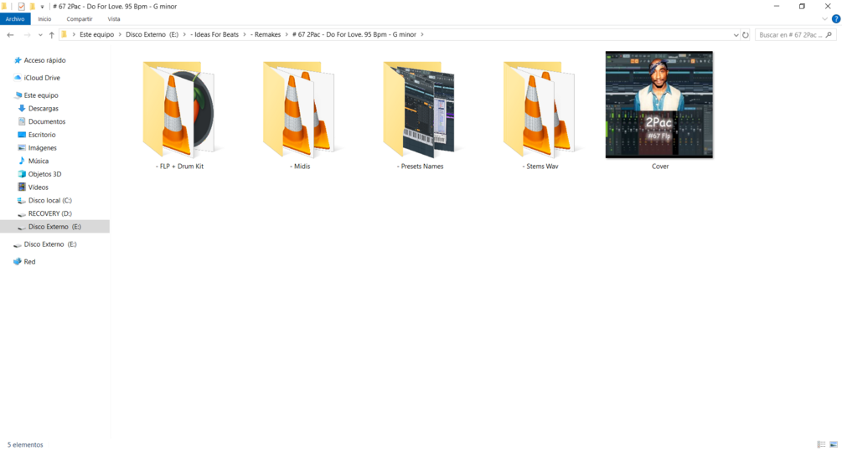This screenshot has height=451, width=842.
Task: Open recent locations dropdown arrow
Action: [40, 35]
